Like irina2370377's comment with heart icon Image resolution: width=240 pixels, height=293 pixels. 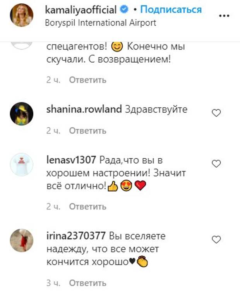(x=216, y=240)
